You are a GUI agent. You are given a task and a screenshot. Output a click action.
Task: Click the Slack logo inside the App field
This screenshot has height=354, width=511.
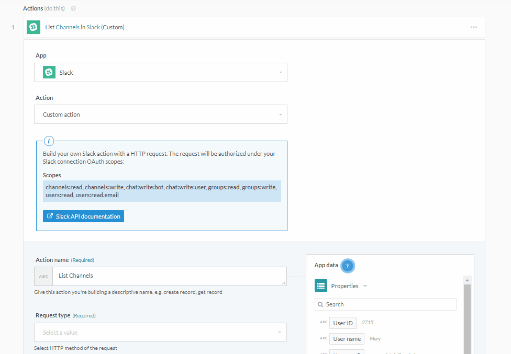click(48, 72)
